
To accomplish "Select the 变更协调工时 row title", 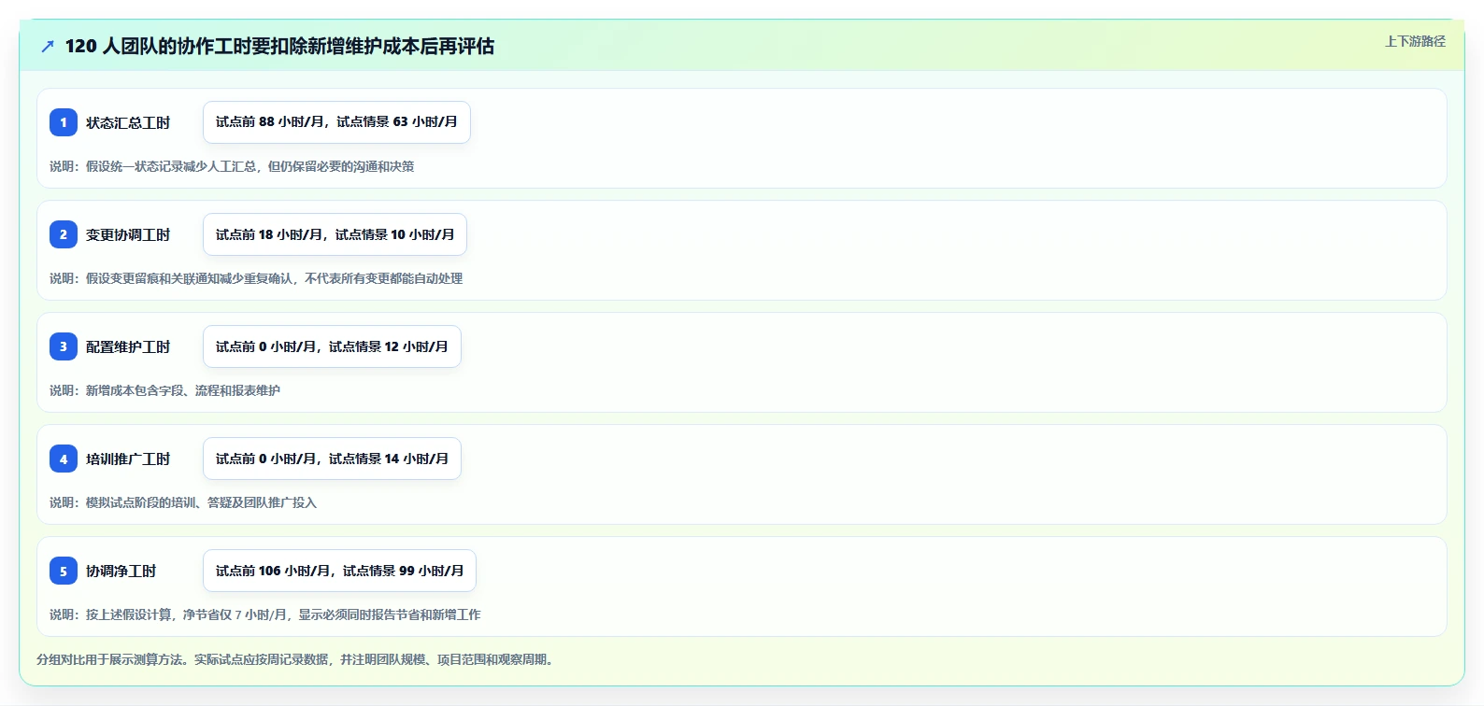I will tap(128, 234).
